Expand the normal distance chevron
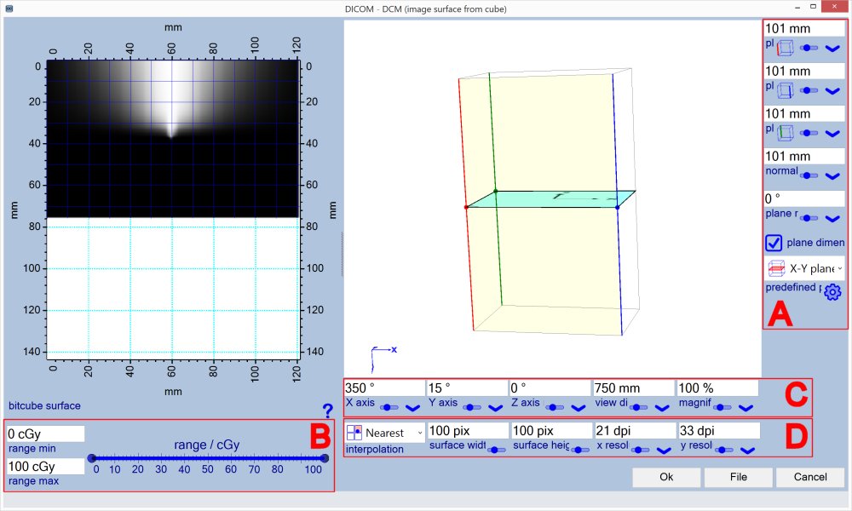The height and width of the screenshot is (511, 852). [832, 175]
